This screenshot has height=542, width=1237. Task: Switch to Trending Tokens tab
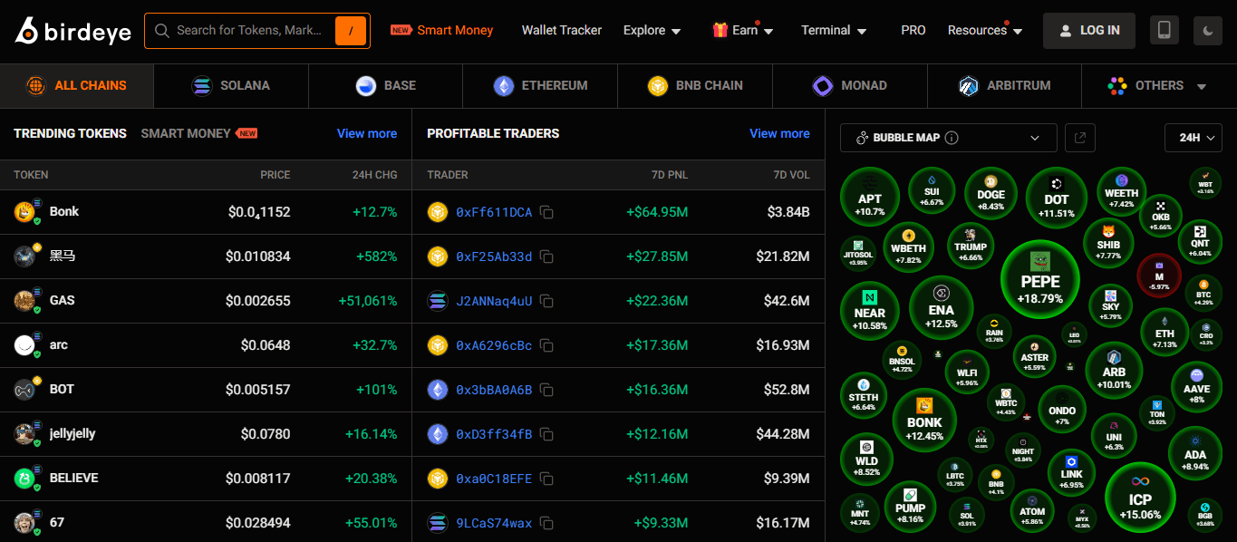pos(70,133)
